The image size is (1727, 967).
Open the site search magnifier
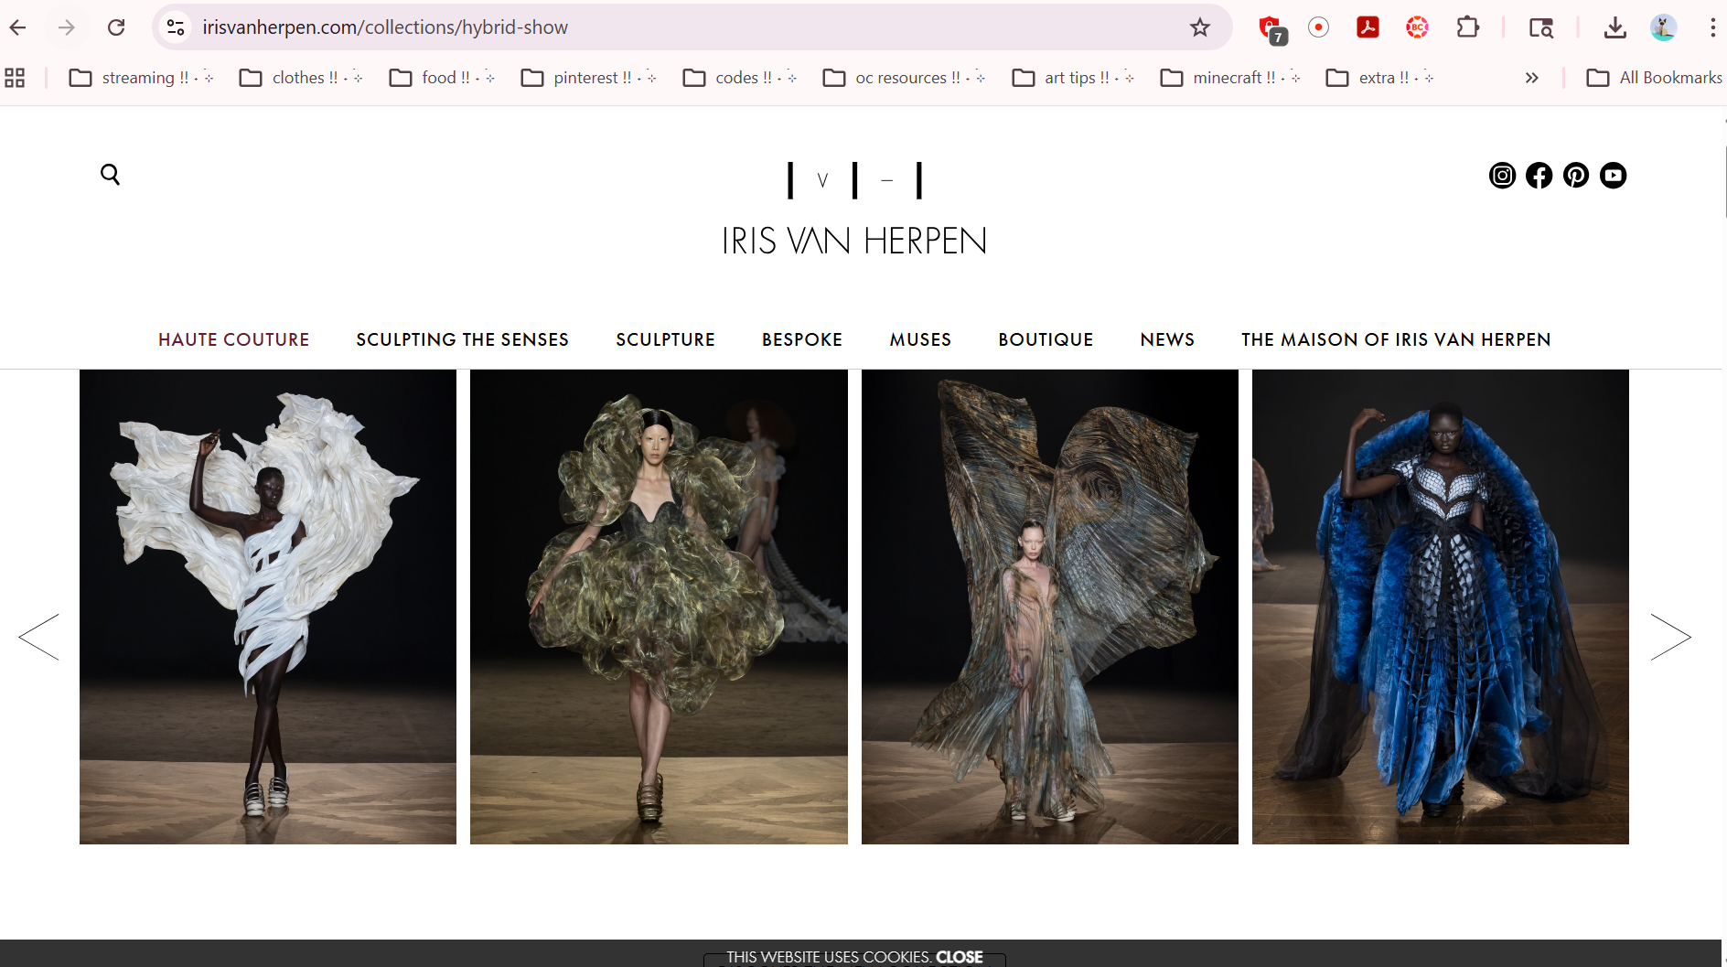pyautogui.click(x=111, y=174)
